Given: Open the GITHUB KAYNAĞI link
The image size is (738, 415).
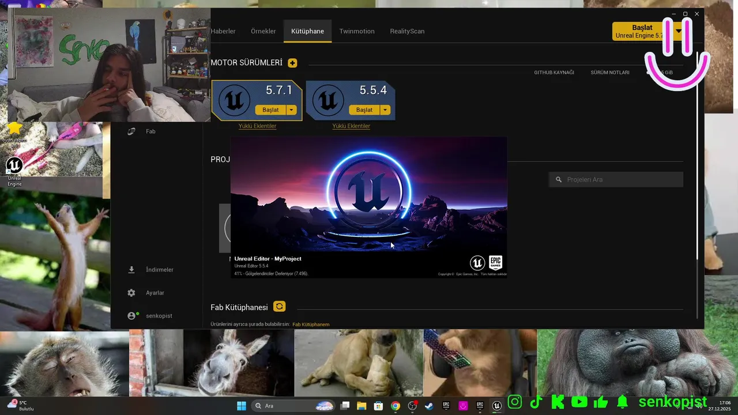Looking at the screenshot, I should tap(554, 73).
